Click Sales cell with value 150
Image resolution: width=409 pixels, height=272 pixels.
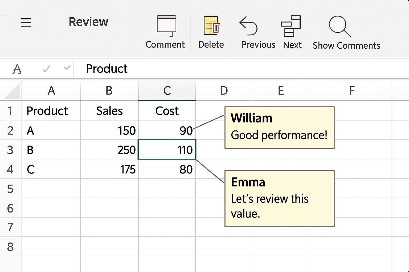(109, 130)
